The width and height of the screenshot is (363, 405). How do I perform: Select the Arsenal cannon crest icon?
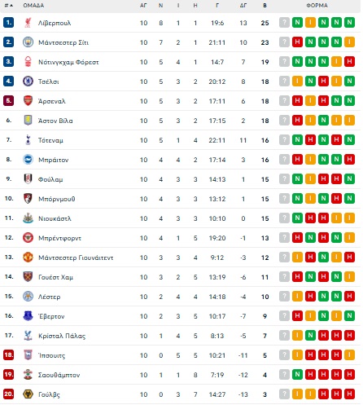point(28,101)
